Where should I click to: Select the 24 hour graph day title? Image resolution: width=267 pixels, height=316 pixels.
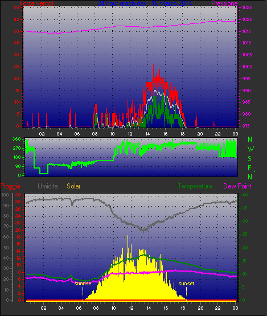coord(145,3)
